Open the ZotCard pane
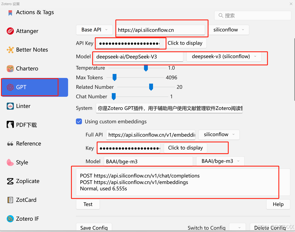The width and height of the screenshot is (295, 232). (x=35, y=200)
